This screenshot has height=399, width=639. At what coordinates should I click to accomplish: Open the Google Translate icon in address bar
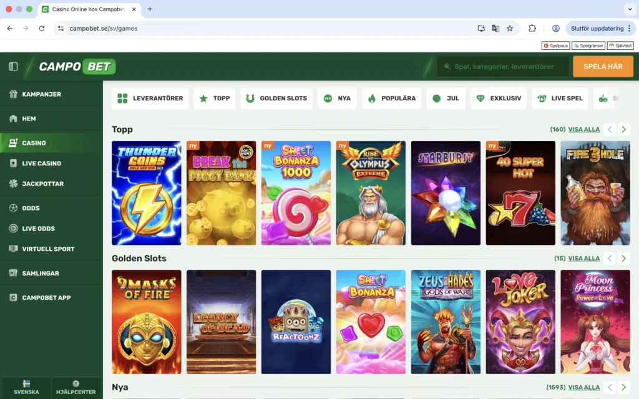point(495,28)
